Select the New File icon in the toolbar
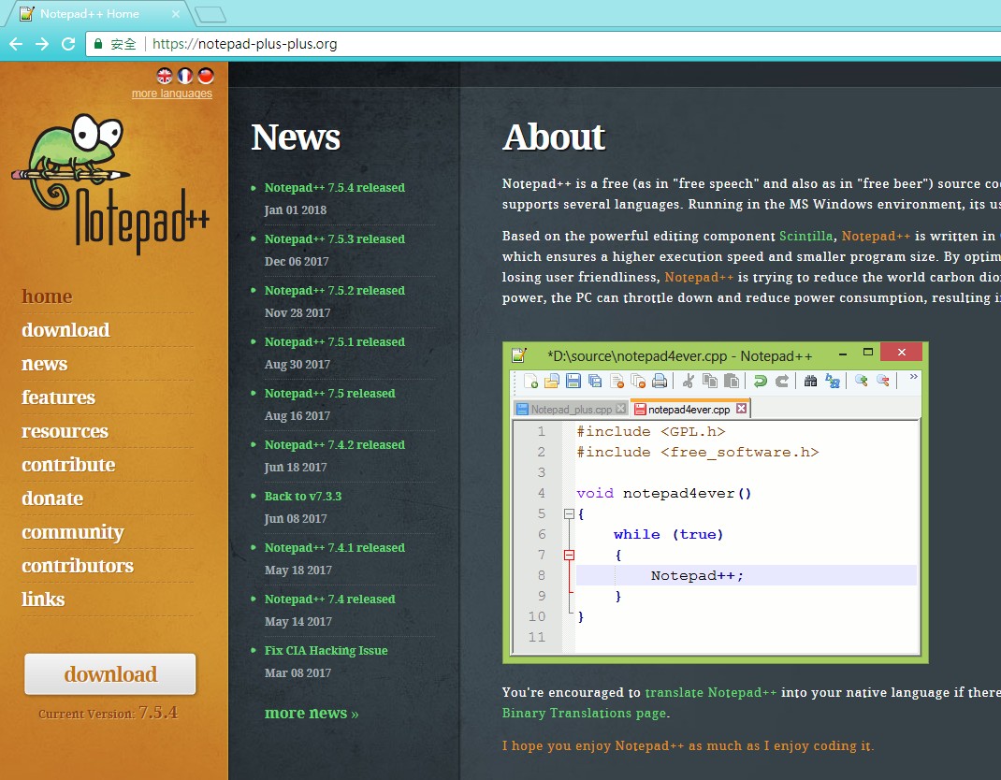This screenshot has width=1001, height=780. point(529,382)
